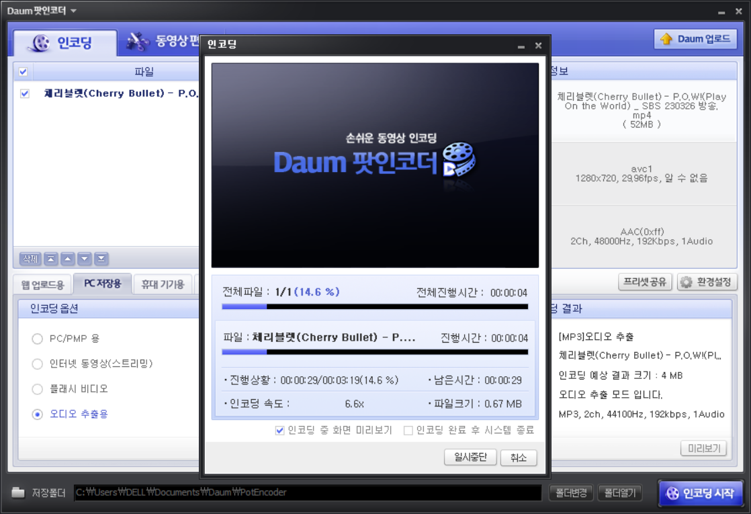Click the current file progress bar

pyautogui.click(x=375, y=352)
